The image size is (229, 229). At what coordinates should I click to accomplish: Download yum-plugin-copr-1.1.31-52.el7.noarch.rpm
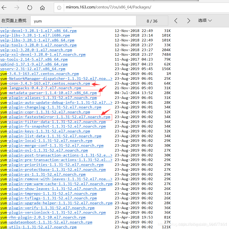pos(45,112)
